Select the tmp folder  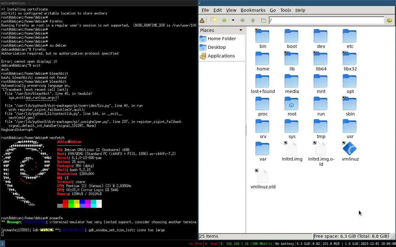[x=321, y=126]
